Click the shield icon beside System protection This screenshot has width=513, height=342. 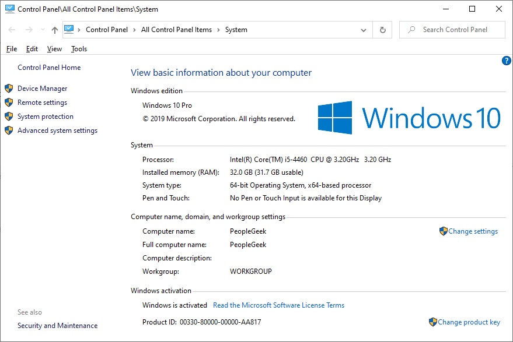tap(9, 117)
